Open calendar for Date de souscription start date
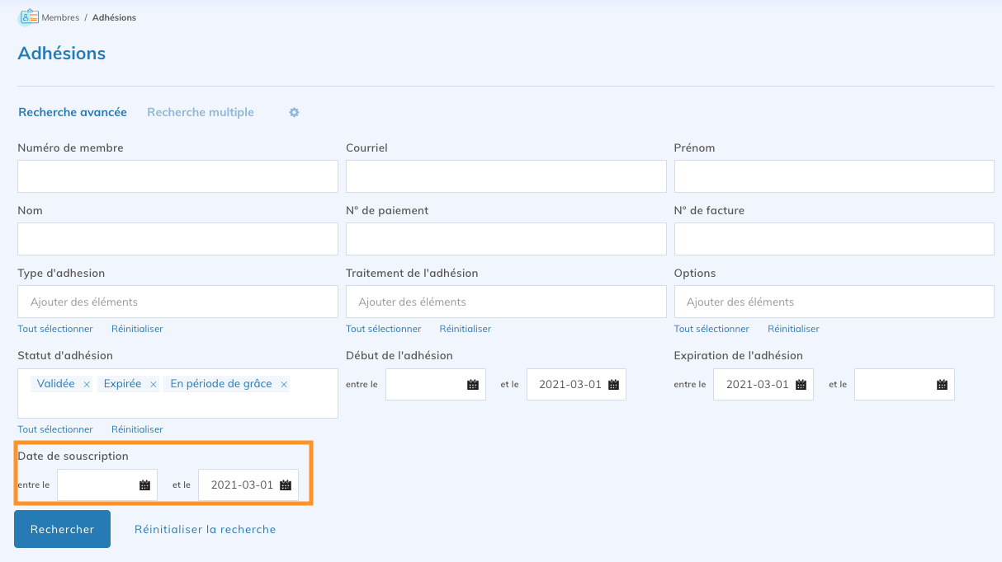The image size is (1002, 562). pos(144,485)
